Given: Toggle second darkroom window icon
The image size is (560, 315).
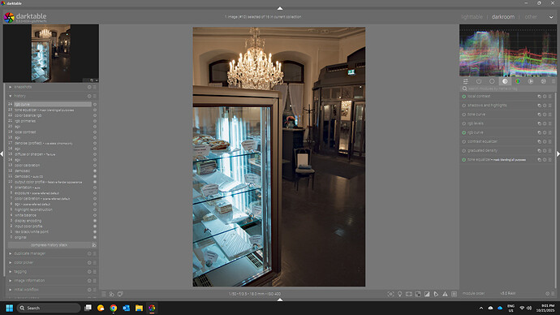Looking at the screenshot, I should 120,294.
